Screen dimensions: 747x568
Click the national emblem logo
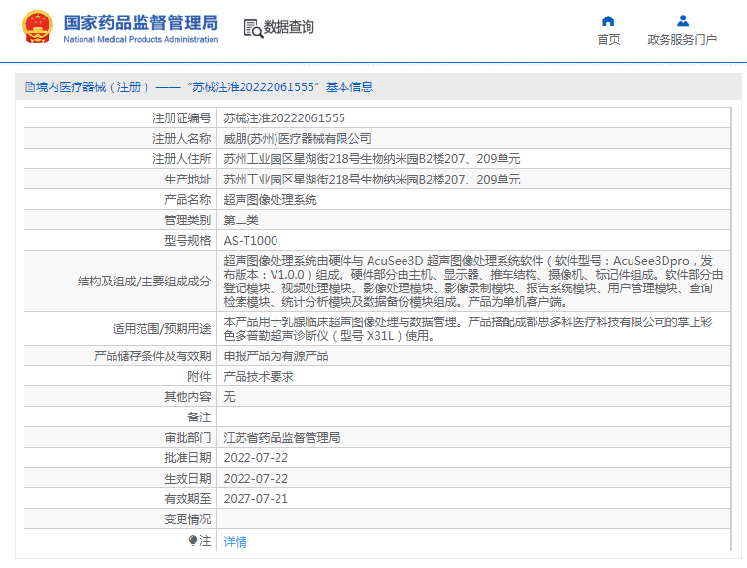[x=38, y=27]
